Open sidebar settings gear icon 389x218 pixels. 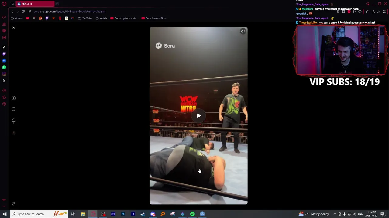coord(4,104)
